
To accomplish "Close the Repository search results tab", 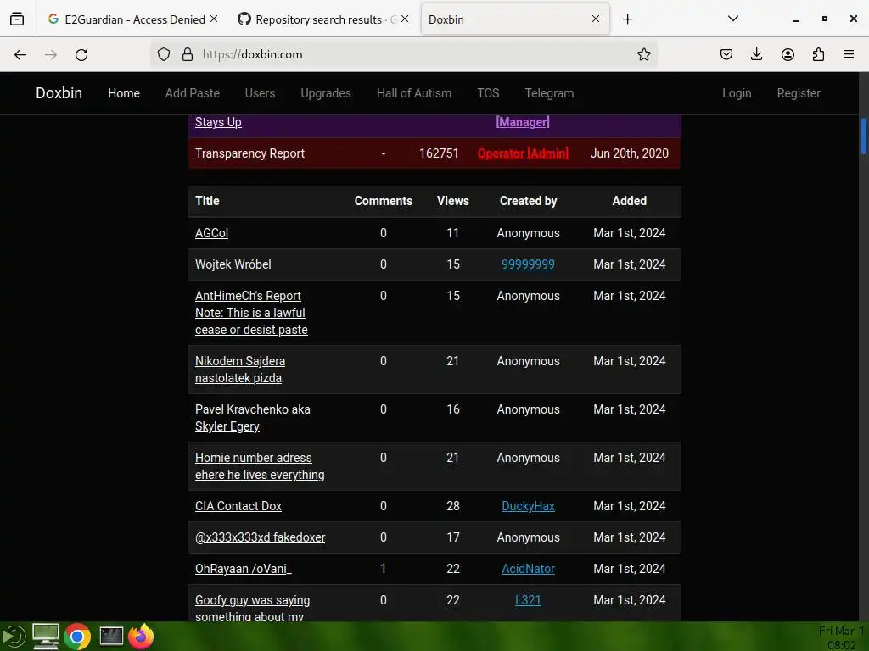I will coord(405,19).
